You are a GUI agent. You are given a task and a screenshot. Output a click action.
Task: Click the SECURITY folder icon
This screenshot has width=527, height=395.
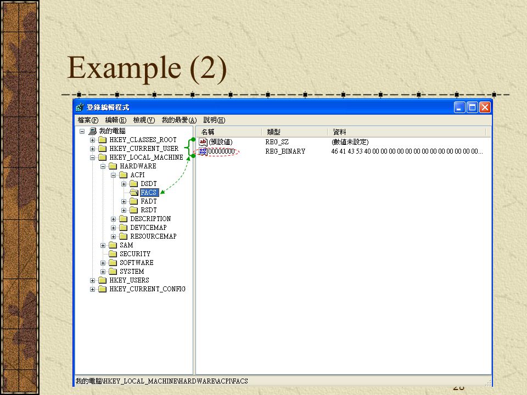coord(113,253)
